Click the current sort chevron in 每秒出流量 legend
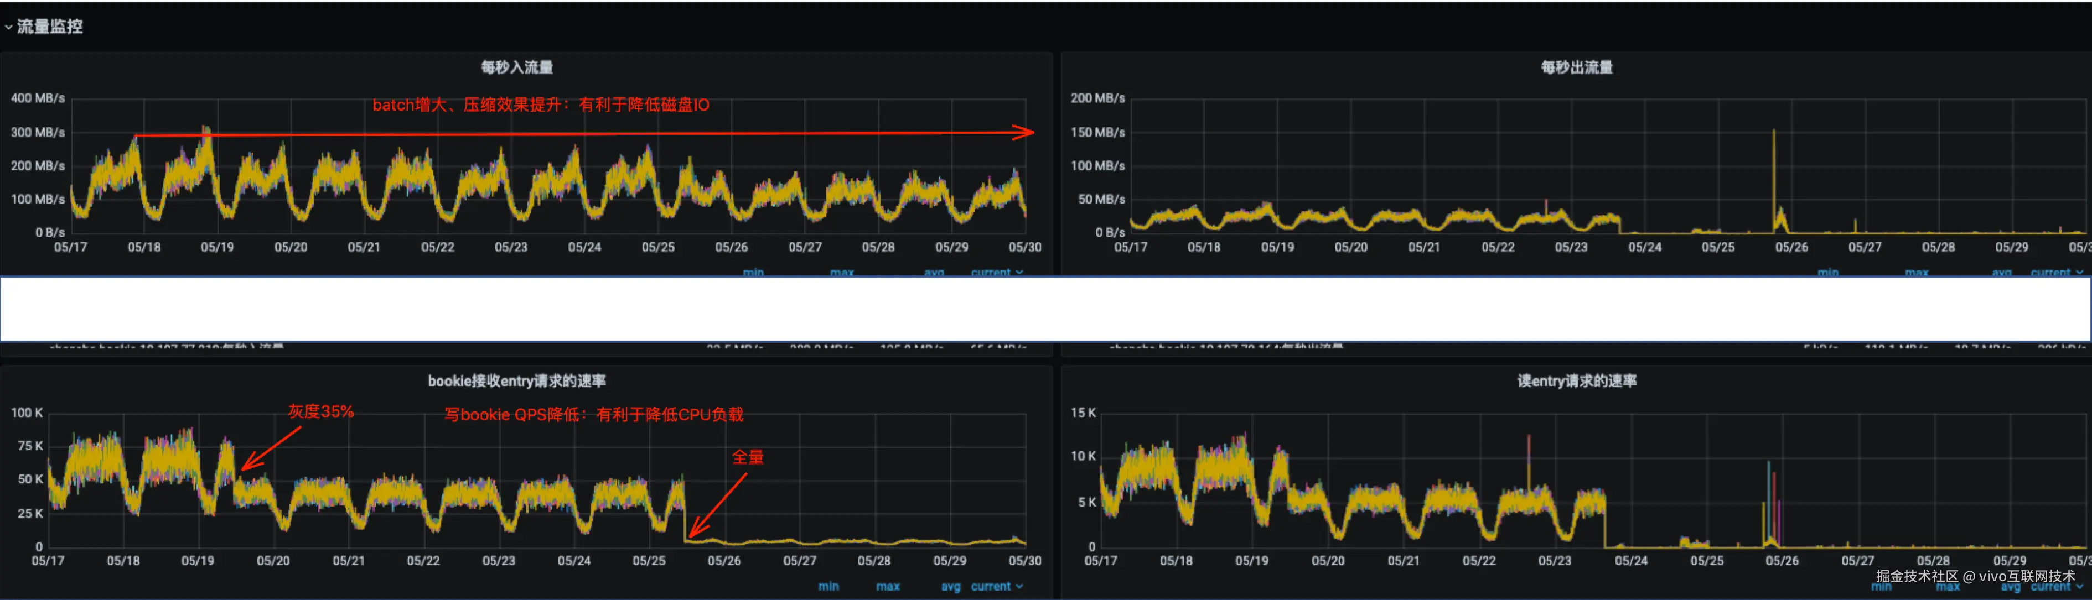This screenshot has height=600, width=2092. point(2079,272)
